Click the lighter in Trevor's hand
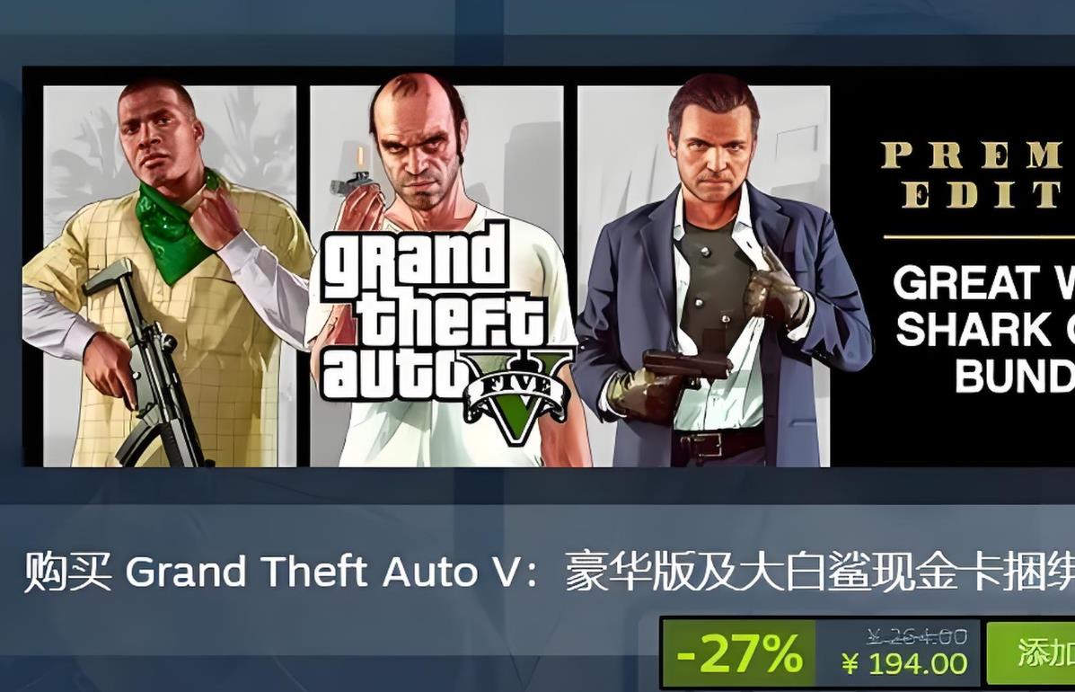The image size is (1075, 692). pyautogui.click(x=354, y=175)
